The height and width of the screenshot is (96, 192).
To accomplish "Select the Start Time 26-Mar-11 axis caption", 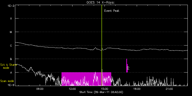I will (101, 92).
